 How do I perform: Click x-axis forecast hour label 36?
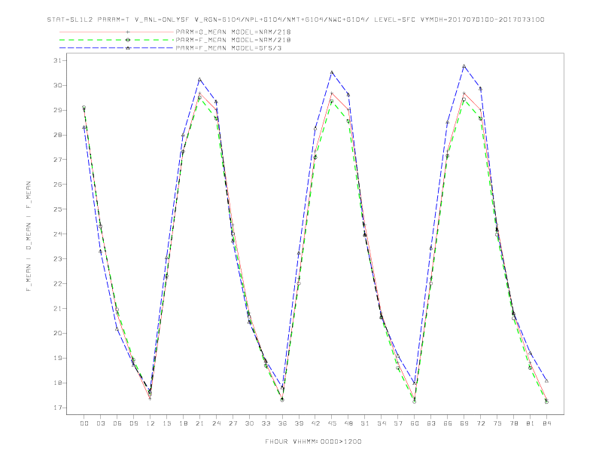point(282,423)
